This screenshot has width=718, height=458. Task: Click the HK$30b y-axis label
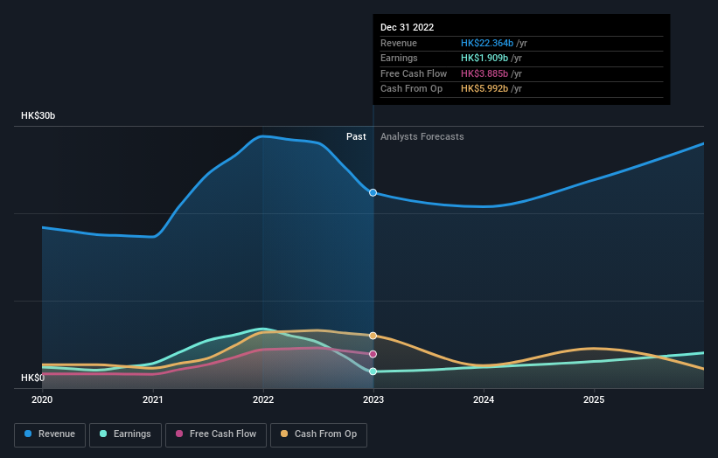point(38,115)
